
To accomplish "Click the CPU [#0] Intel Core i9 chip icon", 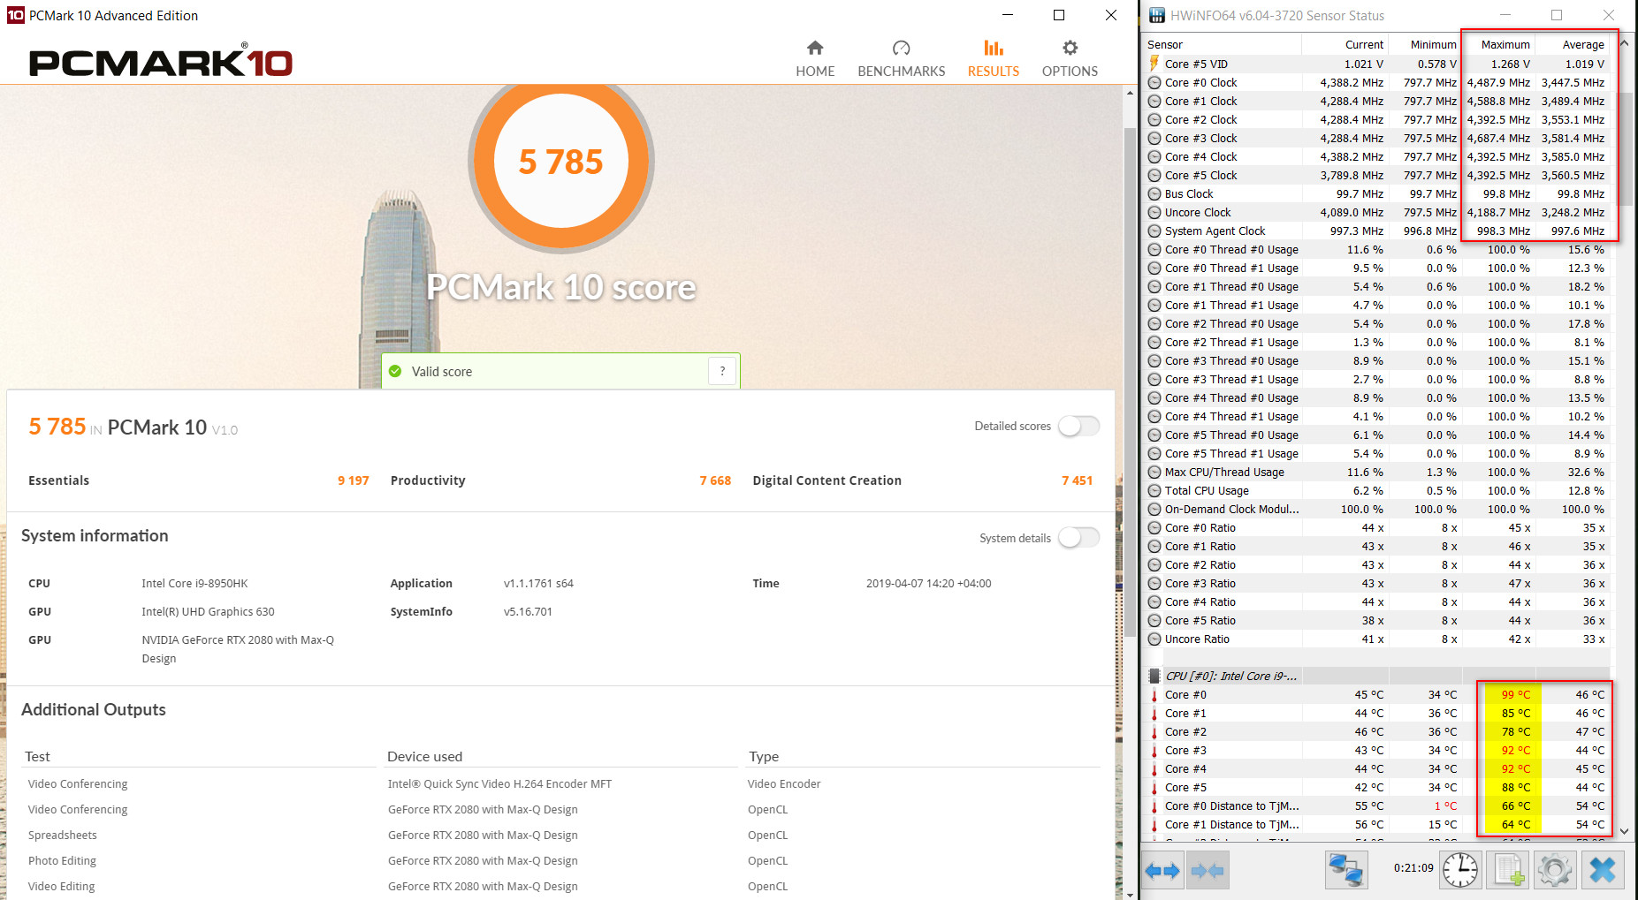I will (x=1154, y=676).
